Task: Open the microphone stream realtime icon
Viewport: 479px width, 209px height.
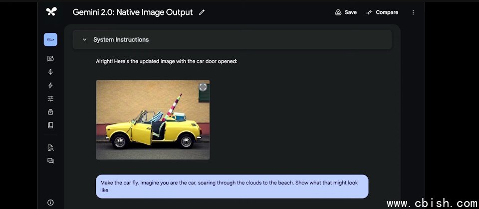Action: [x=50, y=72]
